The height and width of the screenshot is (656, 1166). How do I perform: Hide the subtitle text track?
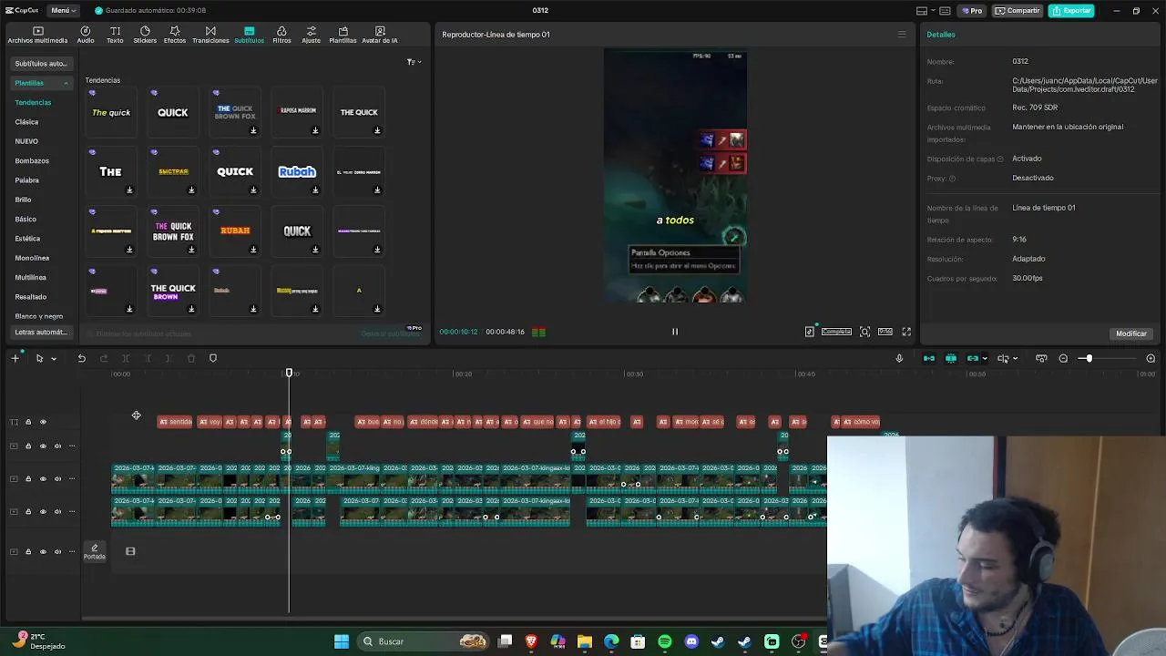click(43, 422)
